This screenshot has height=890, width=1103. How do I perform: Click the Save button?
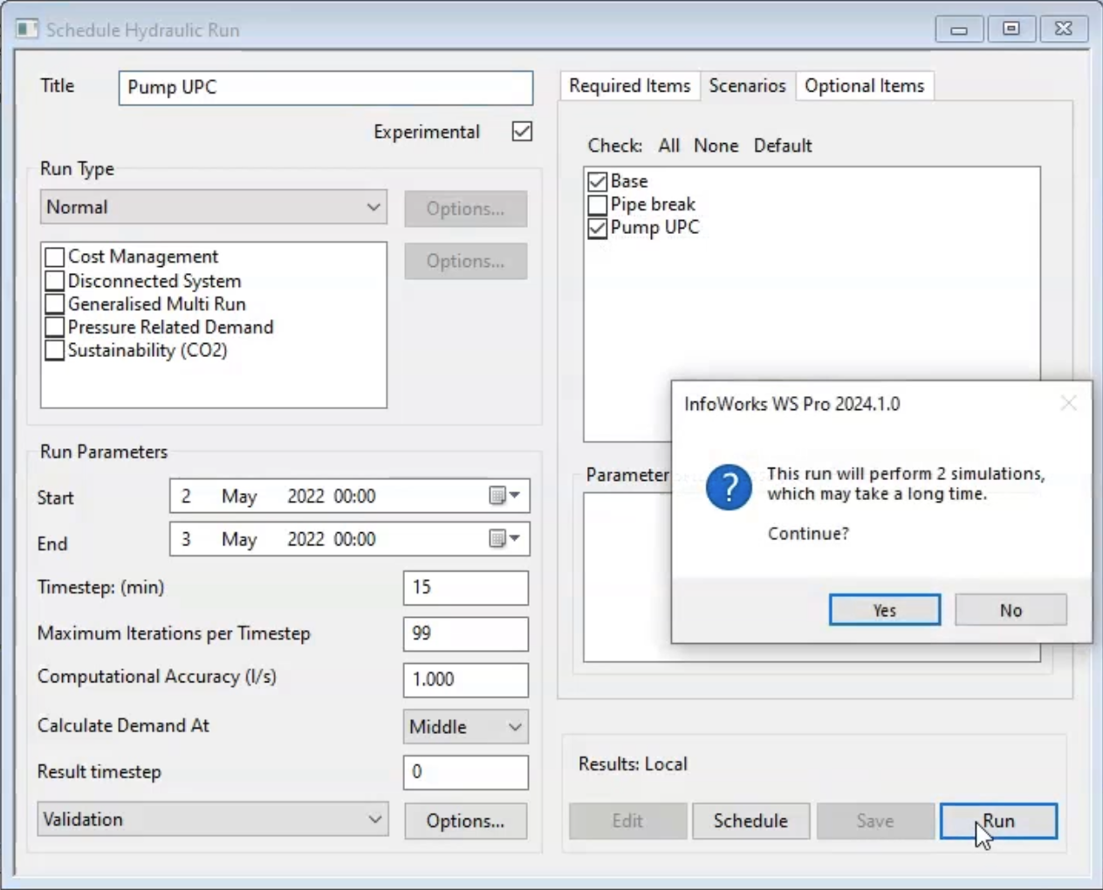pos(874,821)
